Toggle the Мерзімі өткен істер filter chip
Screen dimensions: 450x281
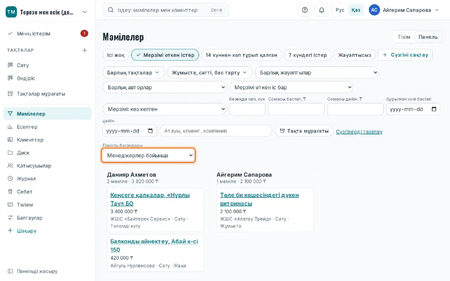[x=165, y=55]
